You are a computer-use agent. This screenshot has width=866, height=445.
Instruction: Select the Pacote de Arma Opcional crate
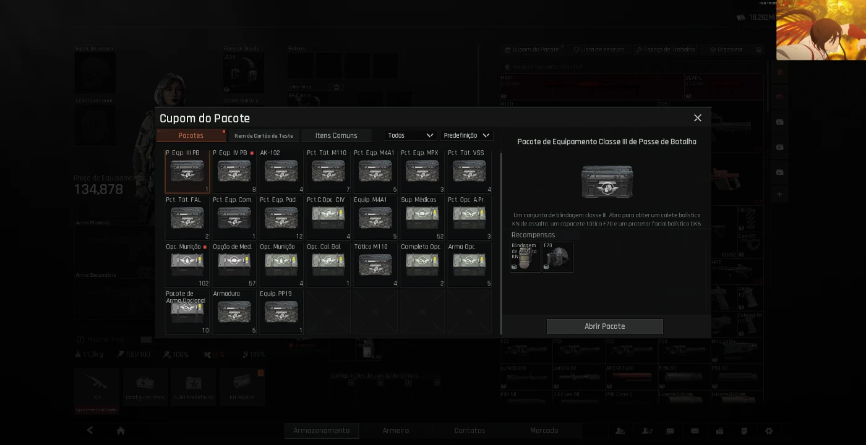pos(187,312)
